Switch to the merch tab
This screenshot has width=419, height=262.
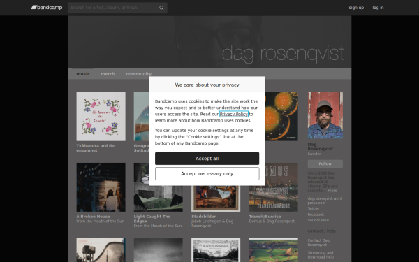108,74
